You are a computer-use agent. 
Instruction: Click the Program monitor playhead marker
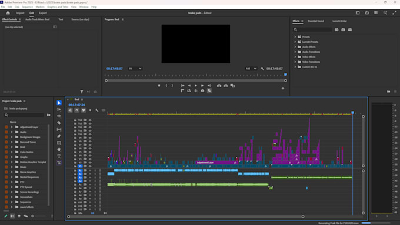click(x=285, y=75)
